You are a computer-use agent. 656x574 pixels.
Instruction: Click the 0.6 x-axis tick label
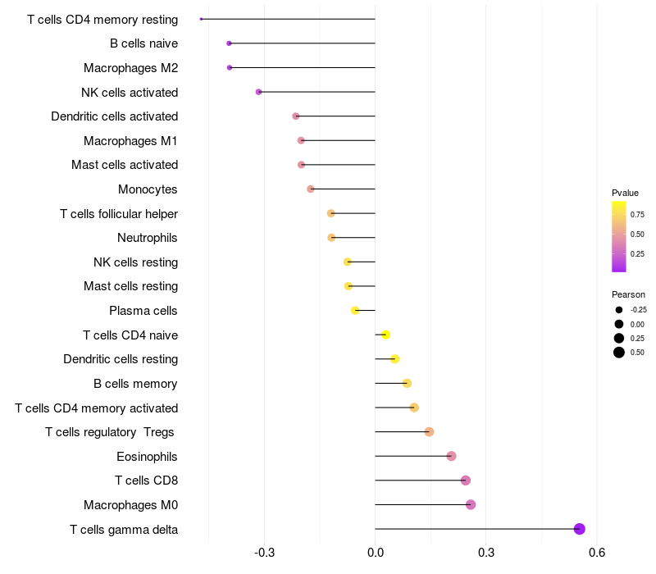pyautogui.click(x=596, y=552)
